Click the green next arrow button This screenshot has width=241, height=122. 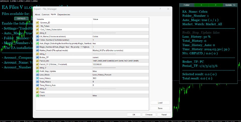click(x=216, y=5)
